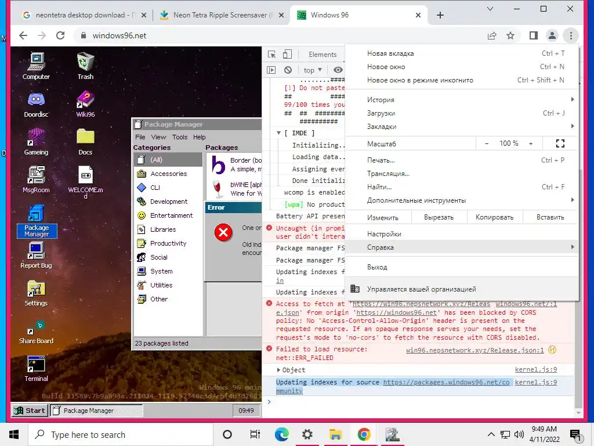Choose Новое окно in the Chrome menu
The width and height of the screenshot is (594, 446).
(461, 67)
